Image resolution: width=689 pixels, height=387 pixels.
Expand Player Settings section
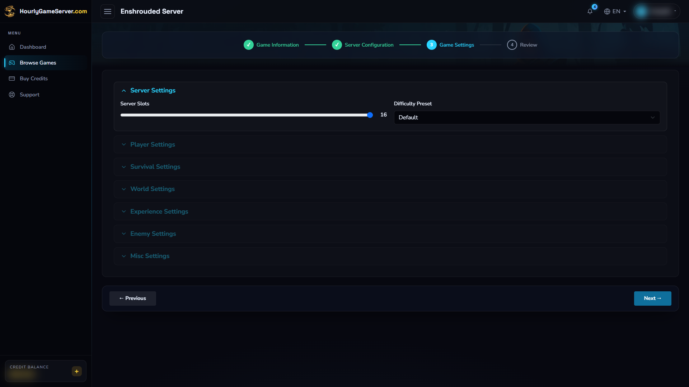click(390, 144)
